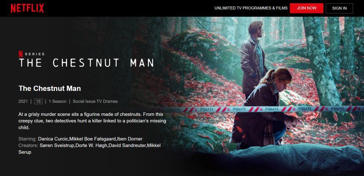The image size is (364, 176).
Task: Click the 15 age rating badge
Action: (38, 101)
